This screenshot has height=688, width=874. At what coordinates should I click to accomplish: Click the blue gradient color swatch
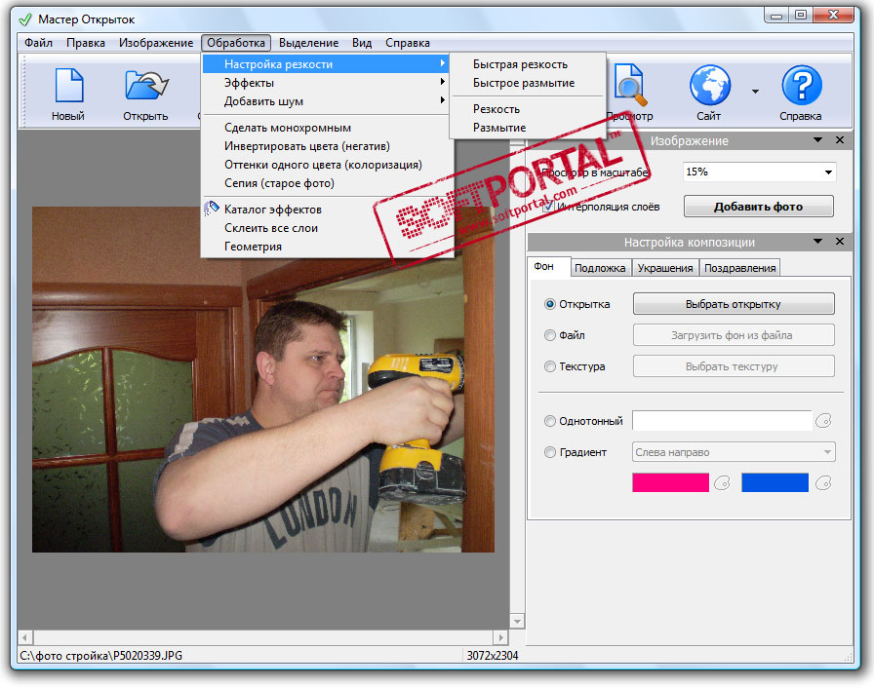(775, 482)
